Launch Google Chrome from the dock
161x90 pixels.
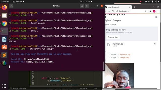click(4, 23)
